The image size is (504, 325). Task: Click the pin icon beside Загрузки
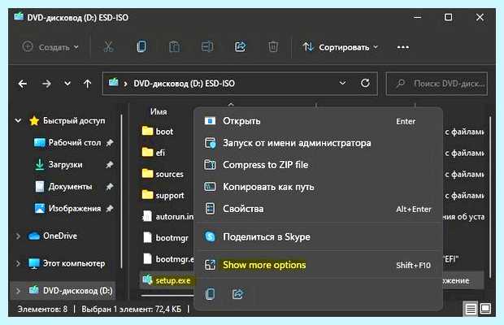tap(110, 165)
